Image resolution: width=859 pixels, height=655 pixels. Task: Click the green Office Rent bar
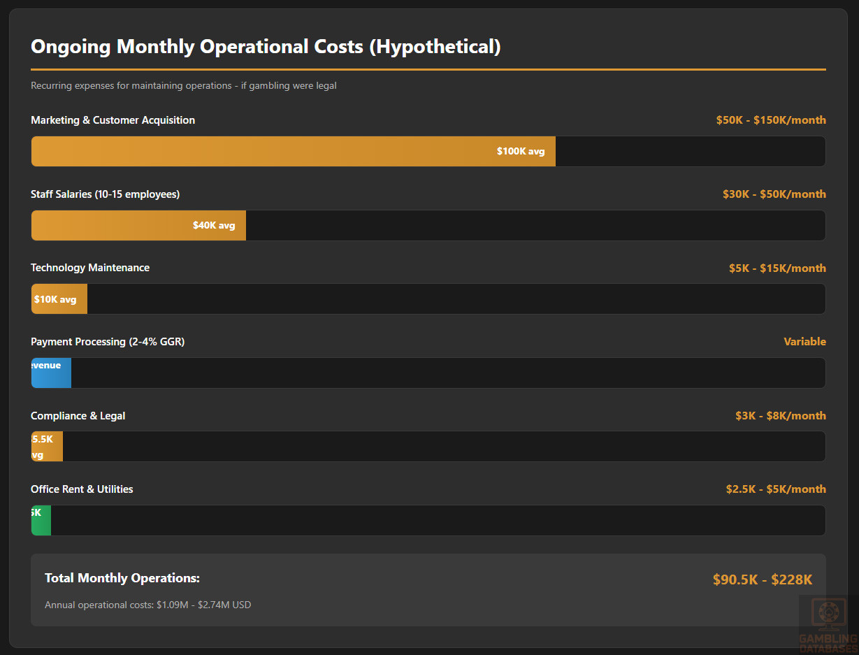[41, 521]
